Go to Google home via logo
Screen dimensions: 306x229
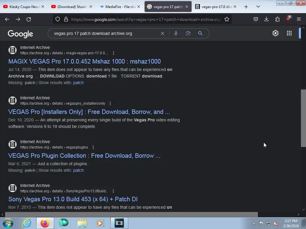point(20,34)
